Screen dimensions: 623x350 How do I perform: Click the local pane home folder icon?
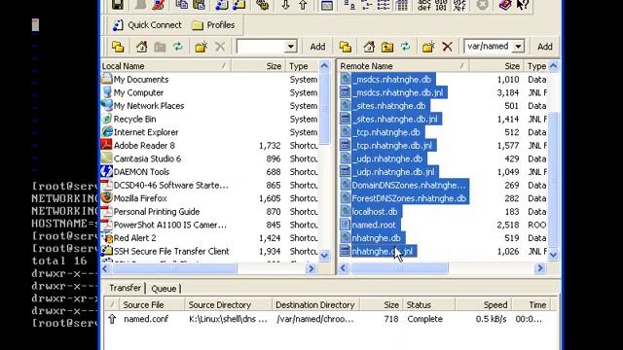142,47
